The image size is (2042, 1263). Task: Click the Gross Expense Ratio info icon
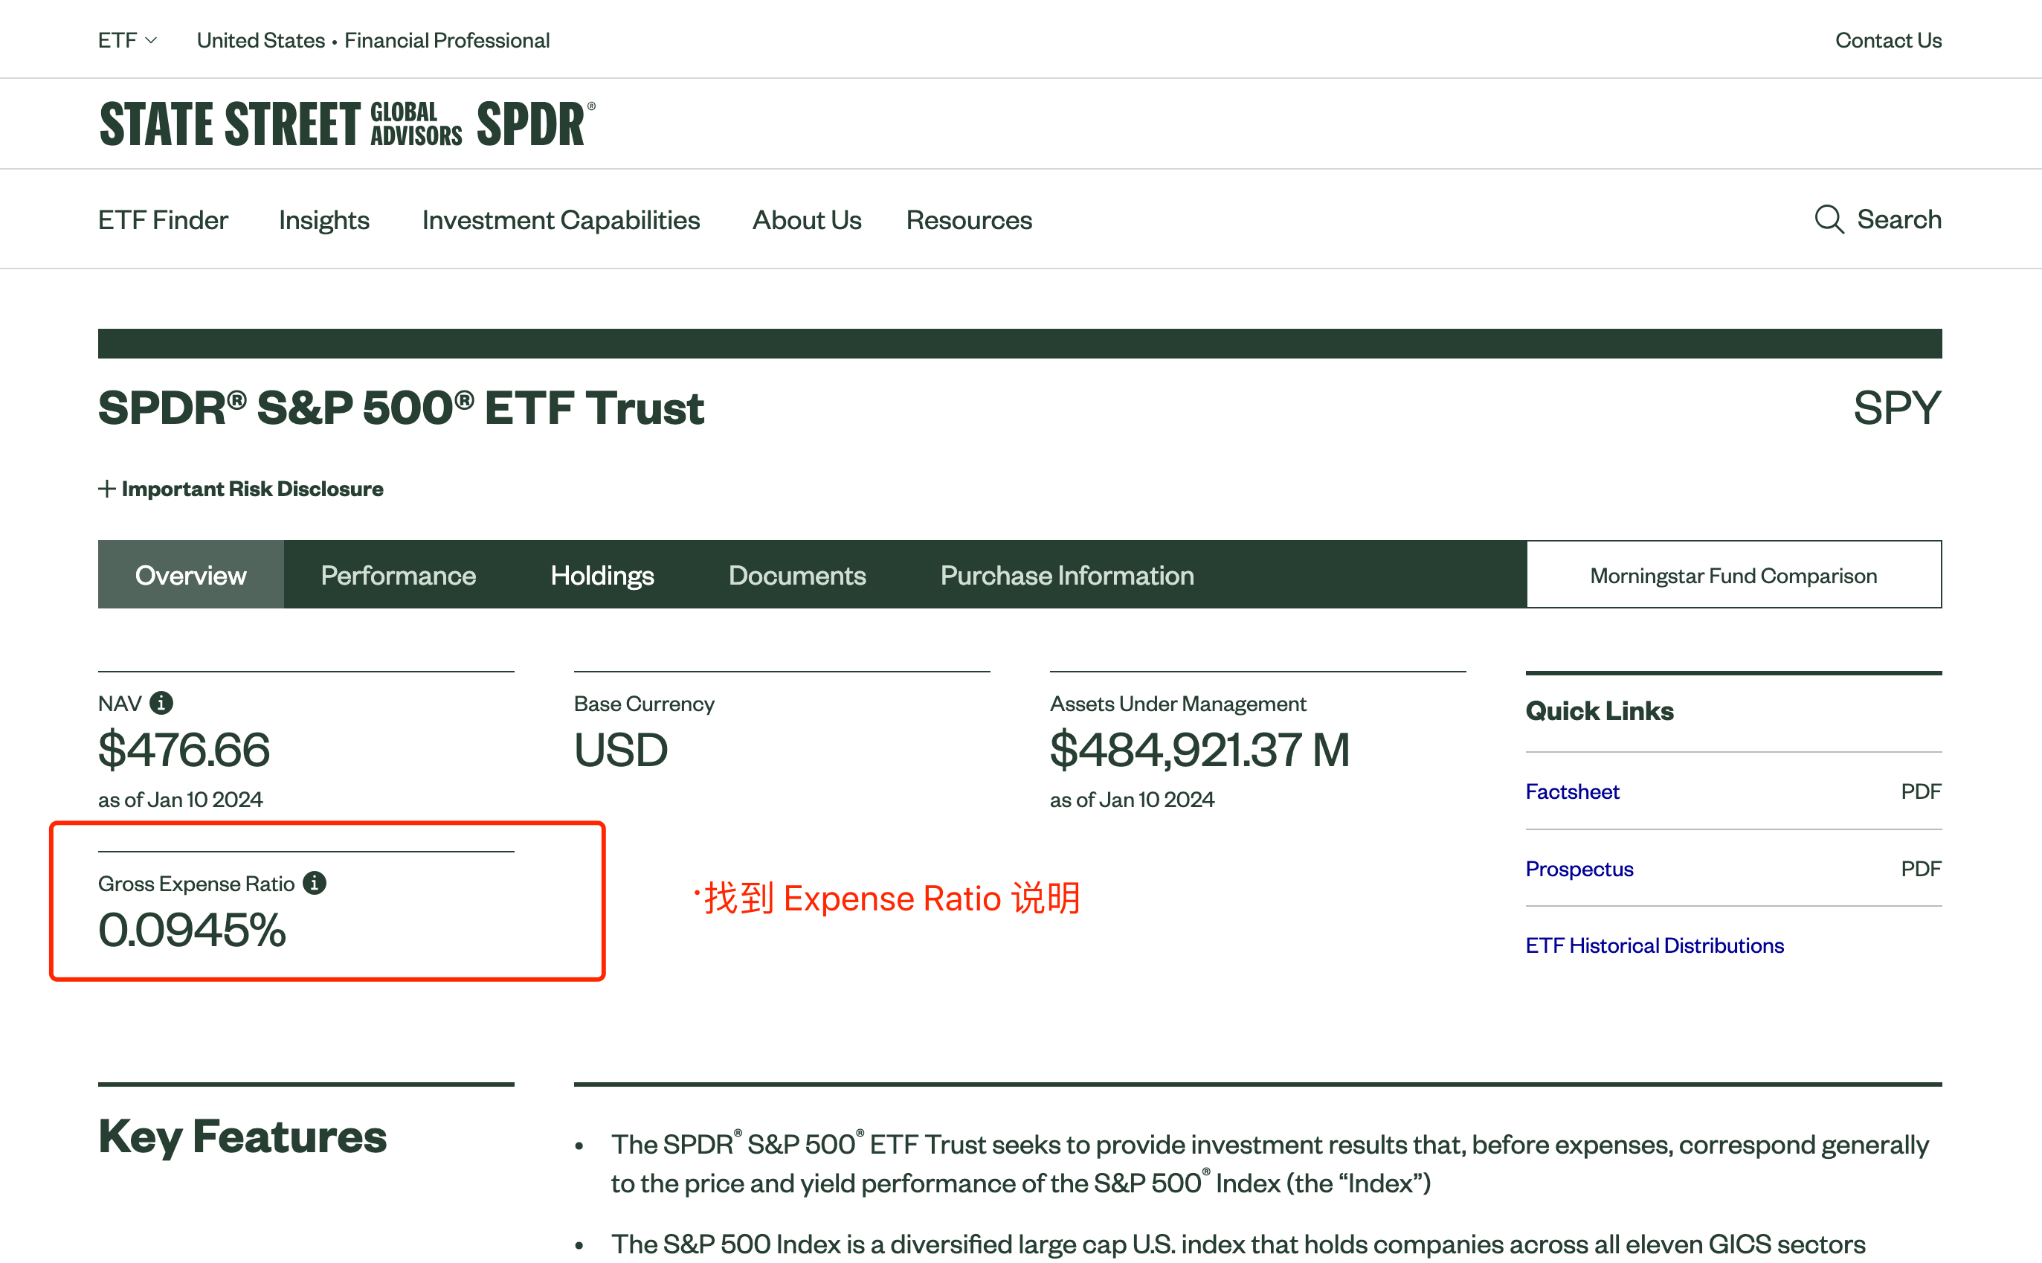tap(314, 883)
